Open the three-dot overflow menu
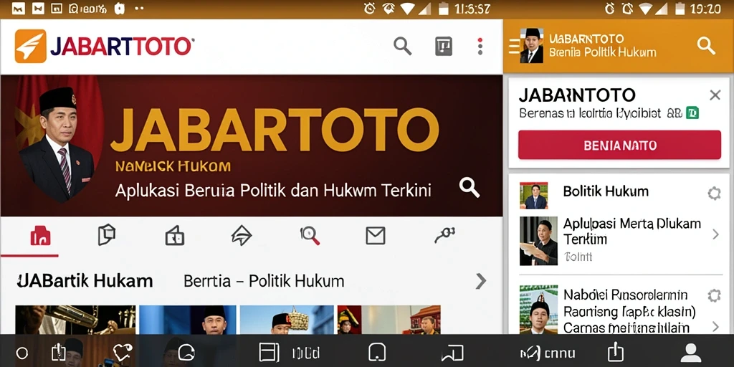This screenshot has height=367, width=734. (480, 47)
